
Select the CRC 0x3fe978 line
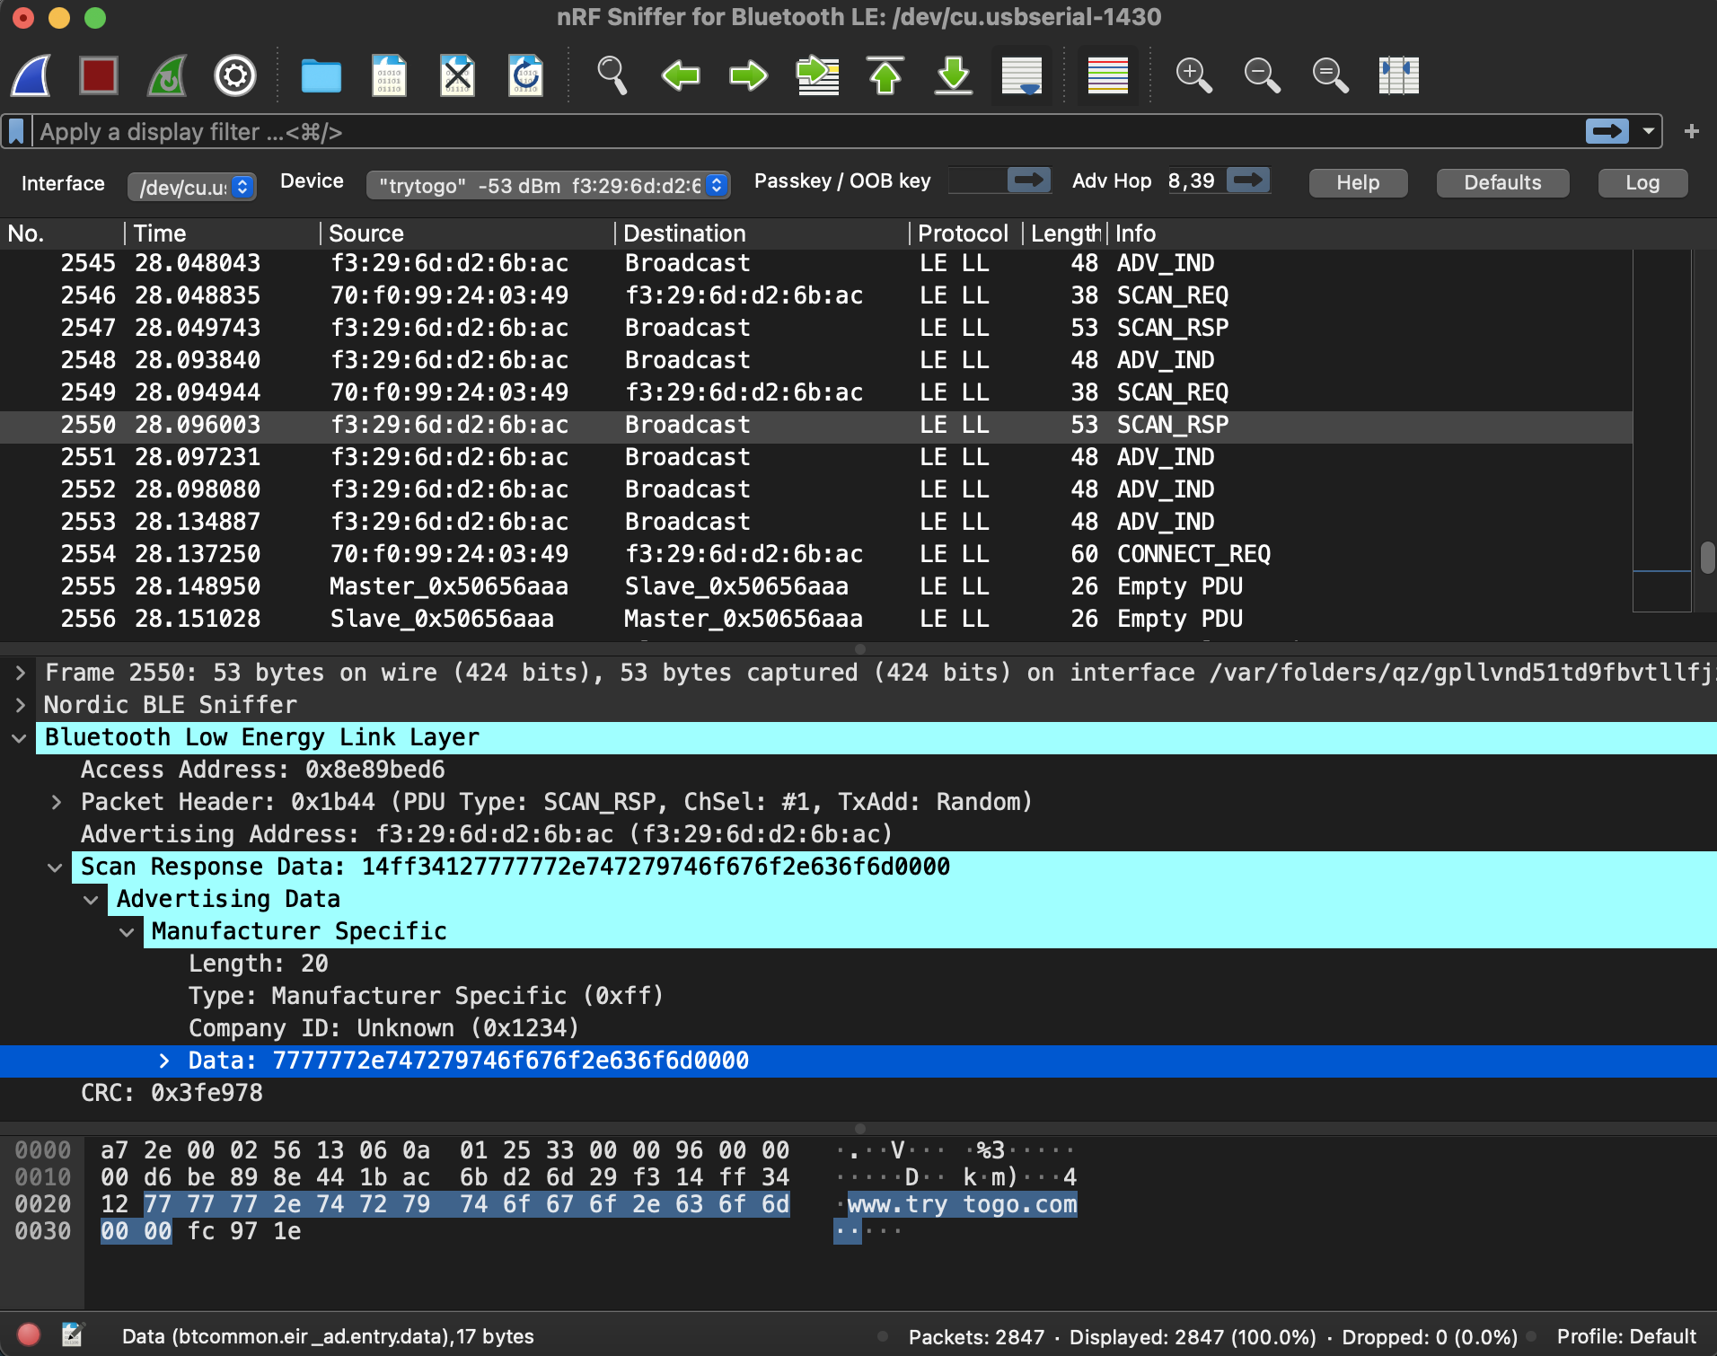pos(172,1093)
